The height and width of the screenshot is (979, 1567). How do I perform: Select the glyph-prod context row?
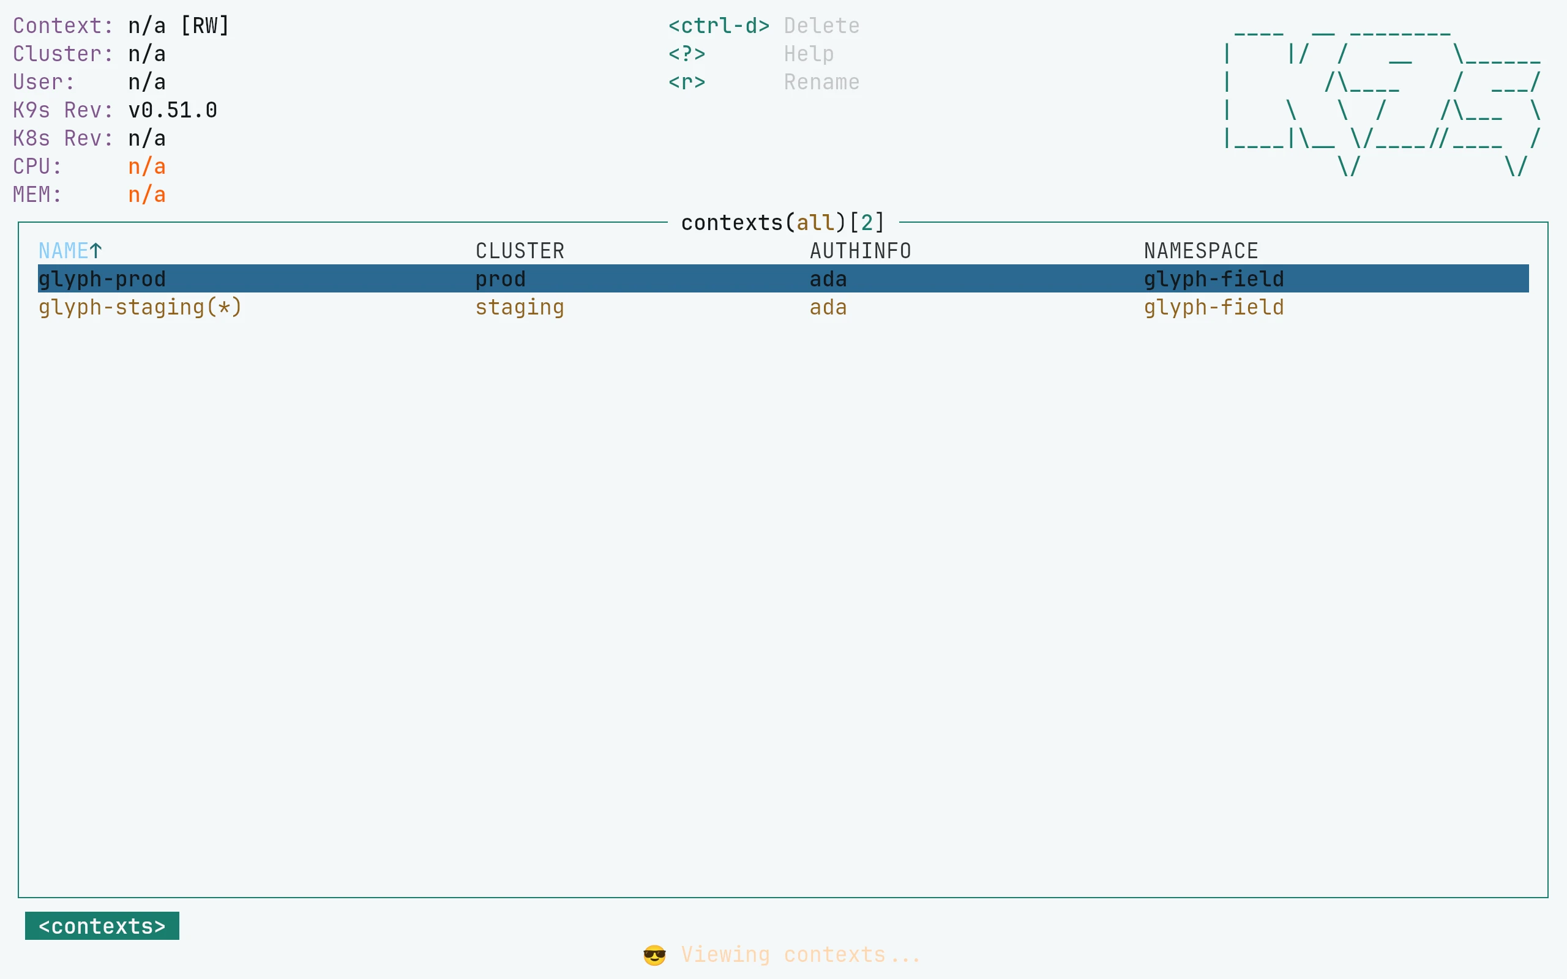pos(783,278)
